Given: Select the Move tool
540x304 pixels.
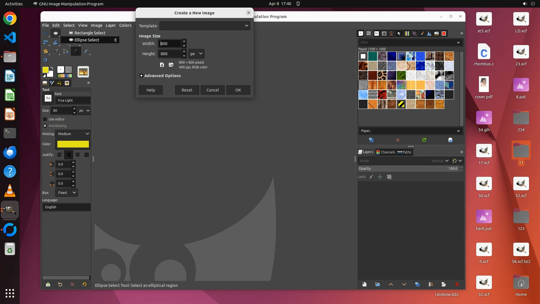Looking at the screenshot, I should click(x=46, y=33).
